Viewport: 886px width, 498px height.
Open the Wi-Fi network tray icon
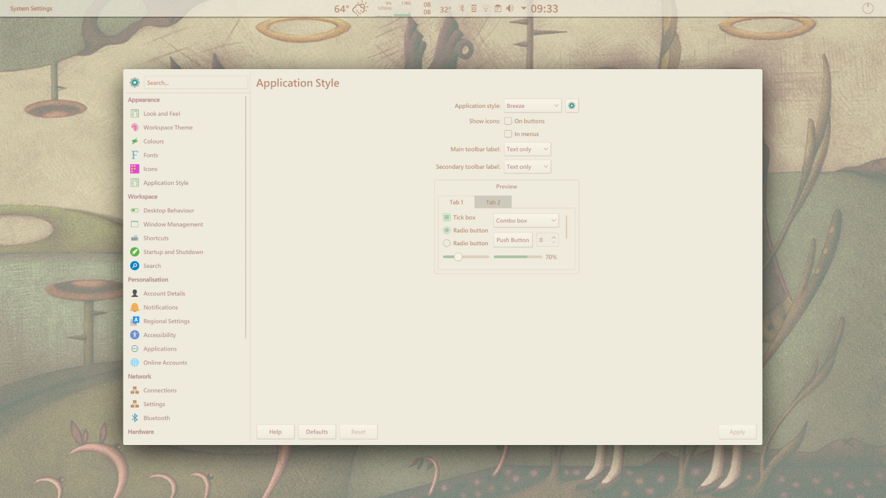pos(485,9)
